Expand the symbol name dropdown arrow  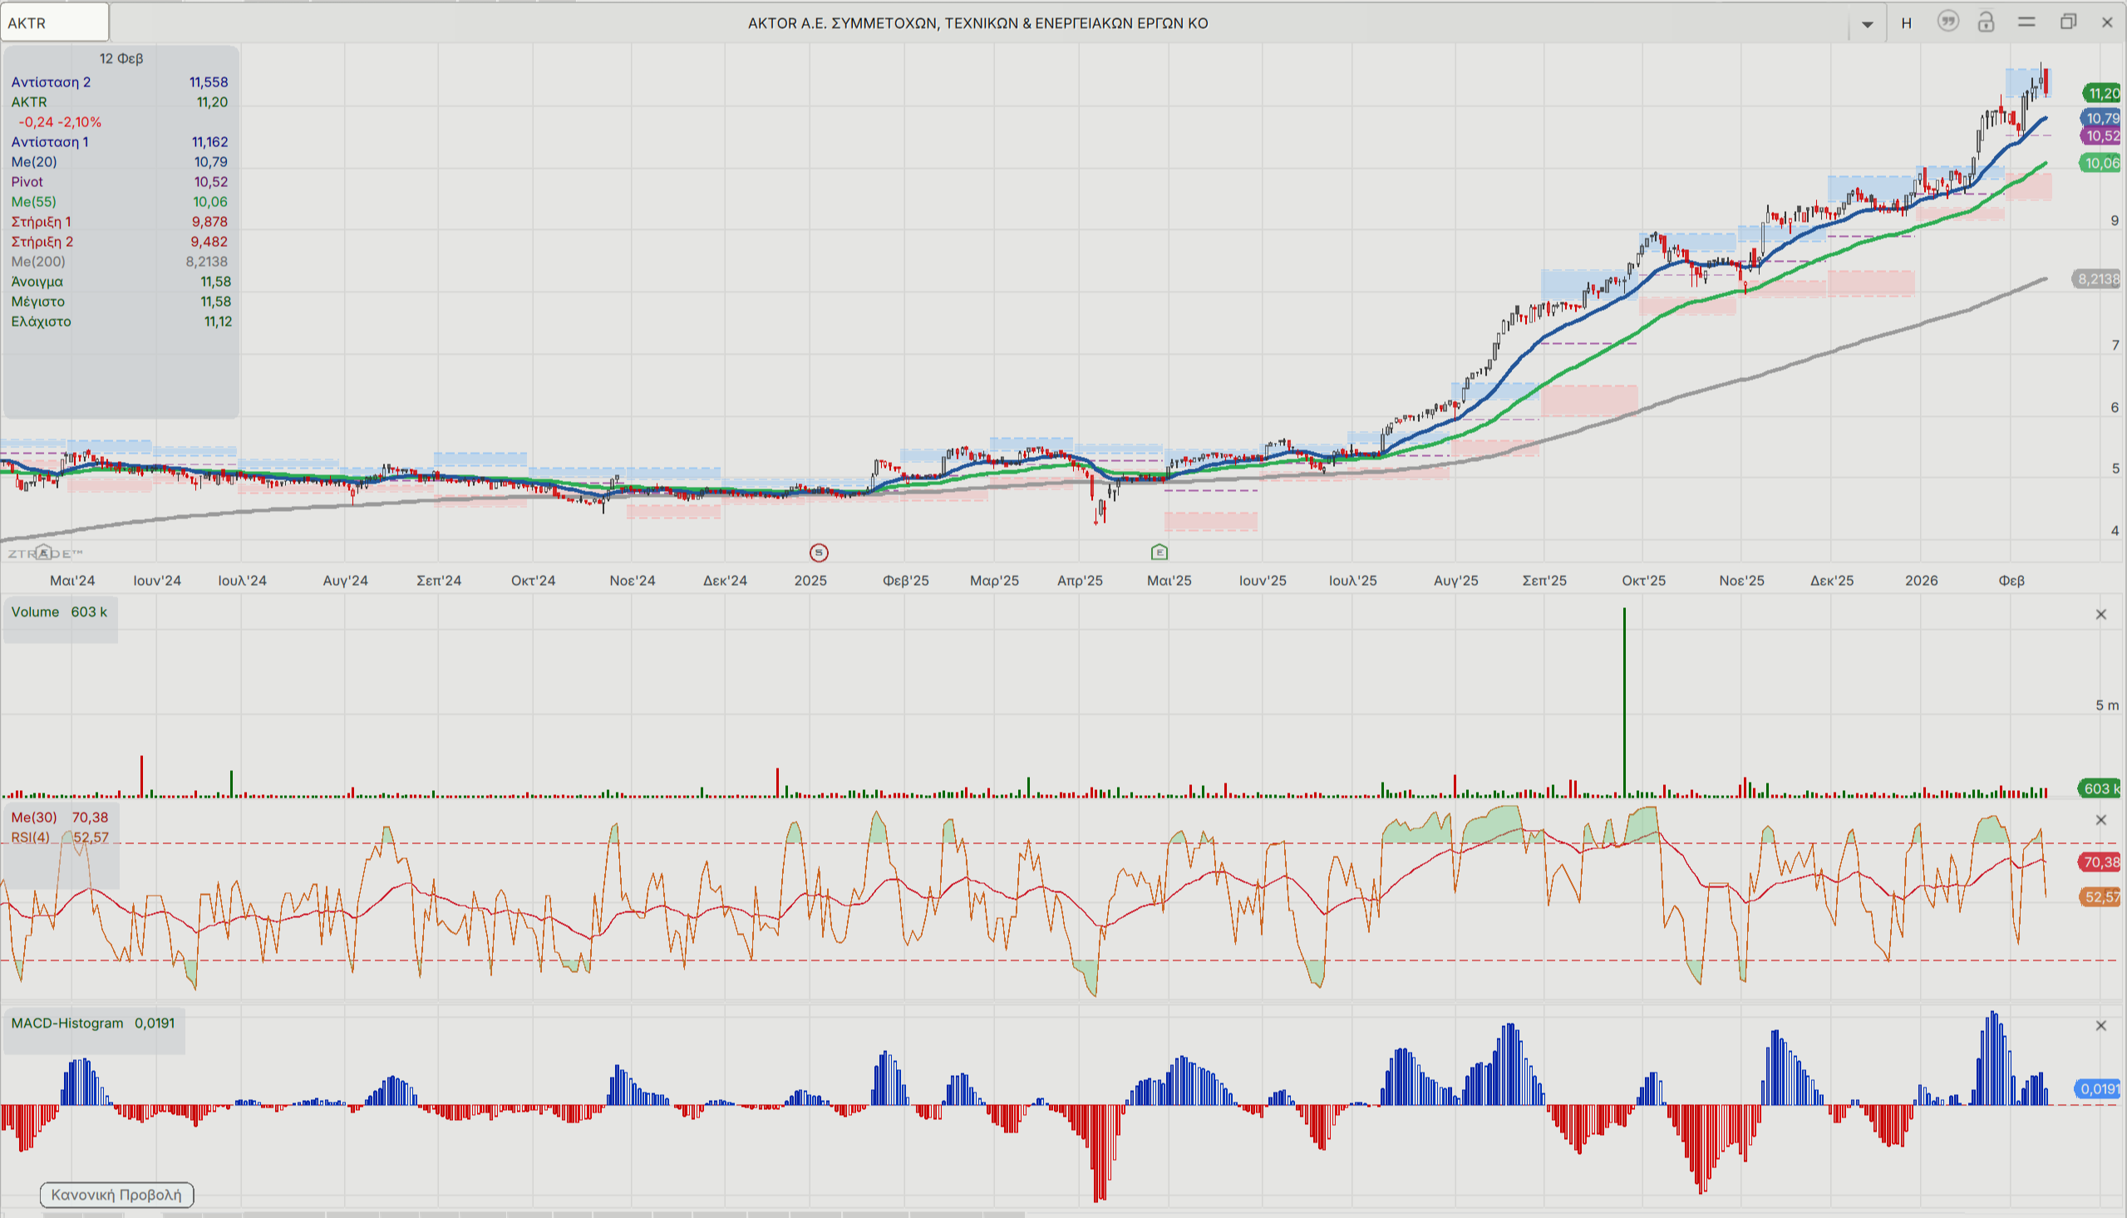coord(1867,23)
